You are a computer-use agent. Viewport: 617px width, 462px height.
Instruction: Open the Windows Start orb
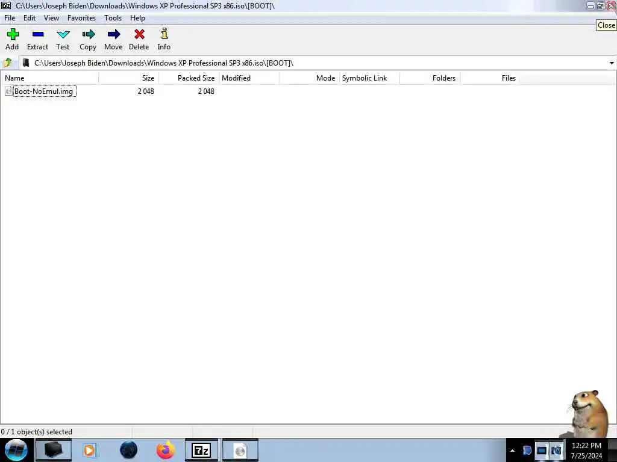(x=16, y=450)
